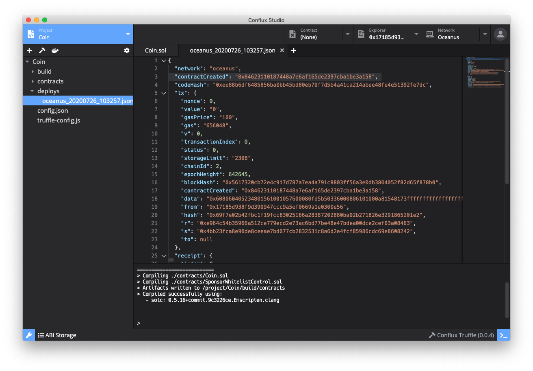The height and width of the screenshot is (371, 533).
Task: Click the "data" value on line 18
Action: coord(334,199)
